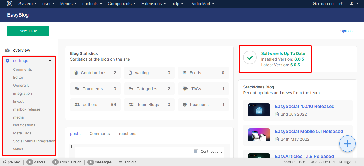Open the Components menu
The width and height of the screenshot is (364, 166).
(x=122, y=4)
